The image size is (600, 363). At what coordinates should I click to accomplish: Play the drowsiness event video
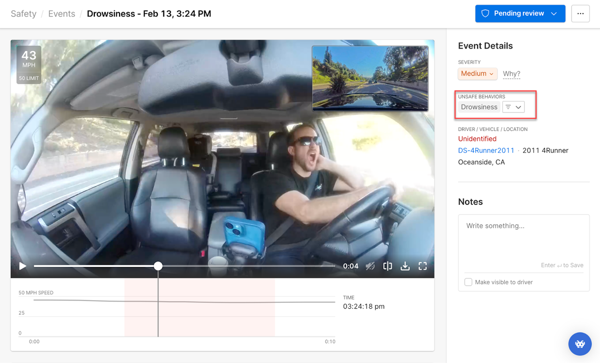(23, 266)
